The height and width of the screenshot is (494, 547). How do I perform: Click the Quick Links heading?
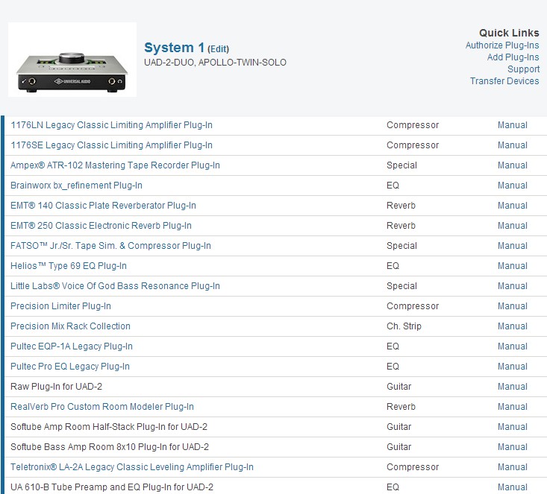509,33
